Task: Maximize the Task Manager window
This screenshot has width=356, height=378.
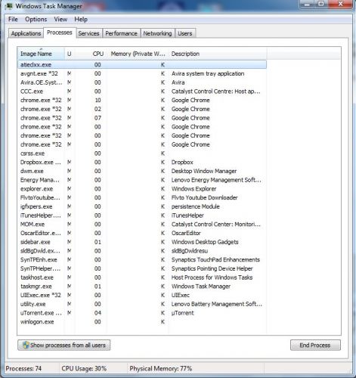Action: pyautogui.click(x=321, y=4)
